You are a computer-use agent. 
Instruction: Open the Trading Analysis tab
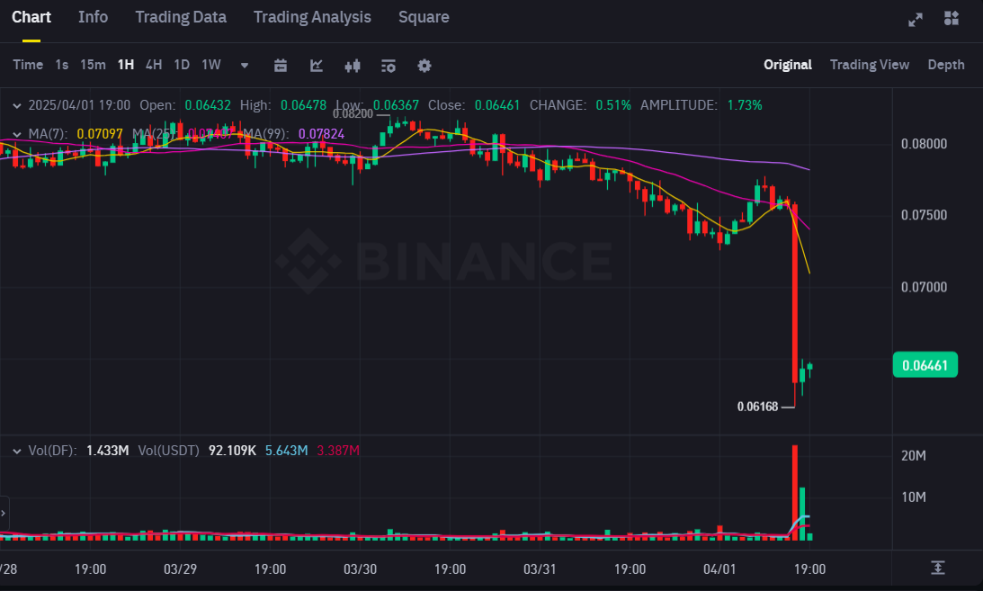pos(312,18)
